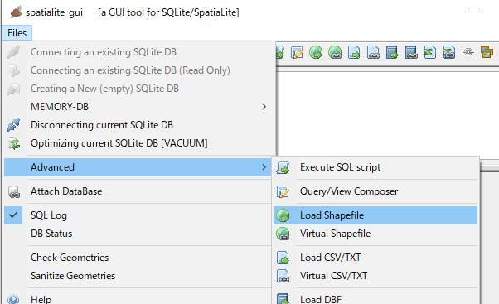This screenshot has width=499, height=304.
Task: Click Creating a New (empty) SQLite DB
Action: coord(138,89)
